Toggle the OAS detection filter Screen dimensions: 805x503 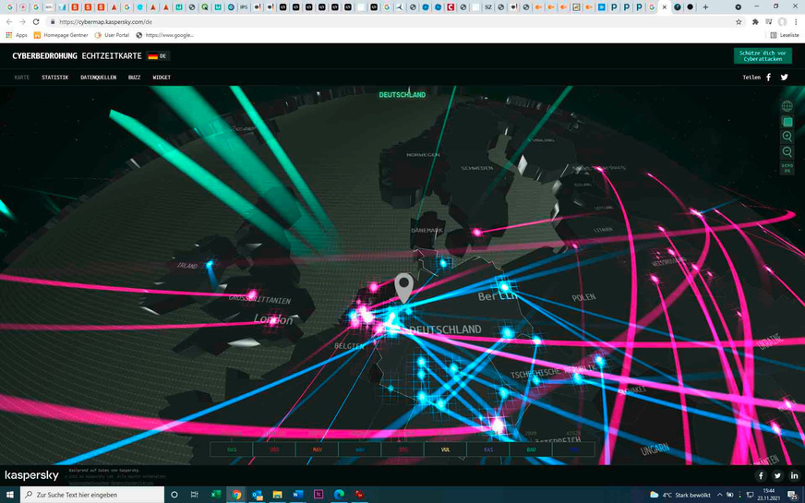point(231,449)
